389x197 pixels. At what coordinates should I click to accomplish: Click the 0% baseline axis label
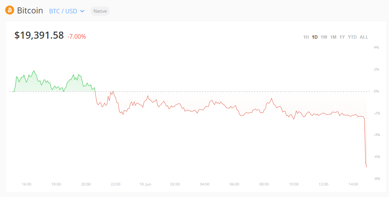tap(376, 91)
